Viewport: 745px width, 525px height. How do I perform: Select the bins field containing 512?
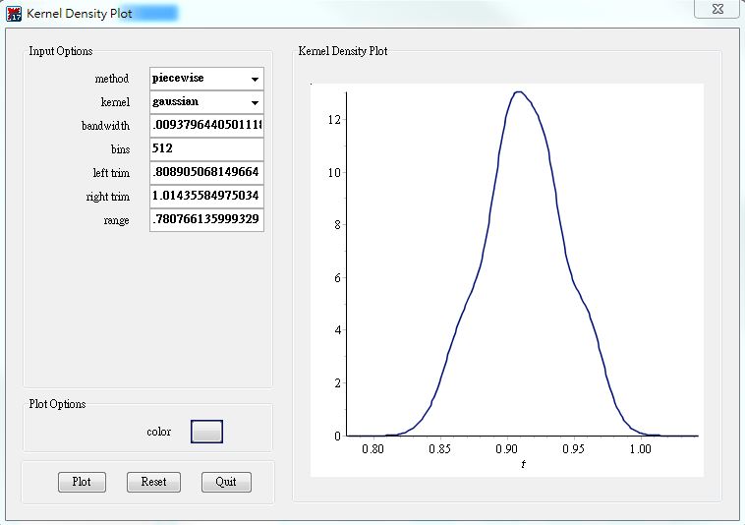coord(206,149)
